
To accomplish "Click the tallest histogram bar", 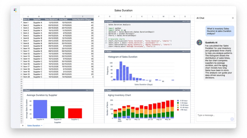I will coord(121,71).
